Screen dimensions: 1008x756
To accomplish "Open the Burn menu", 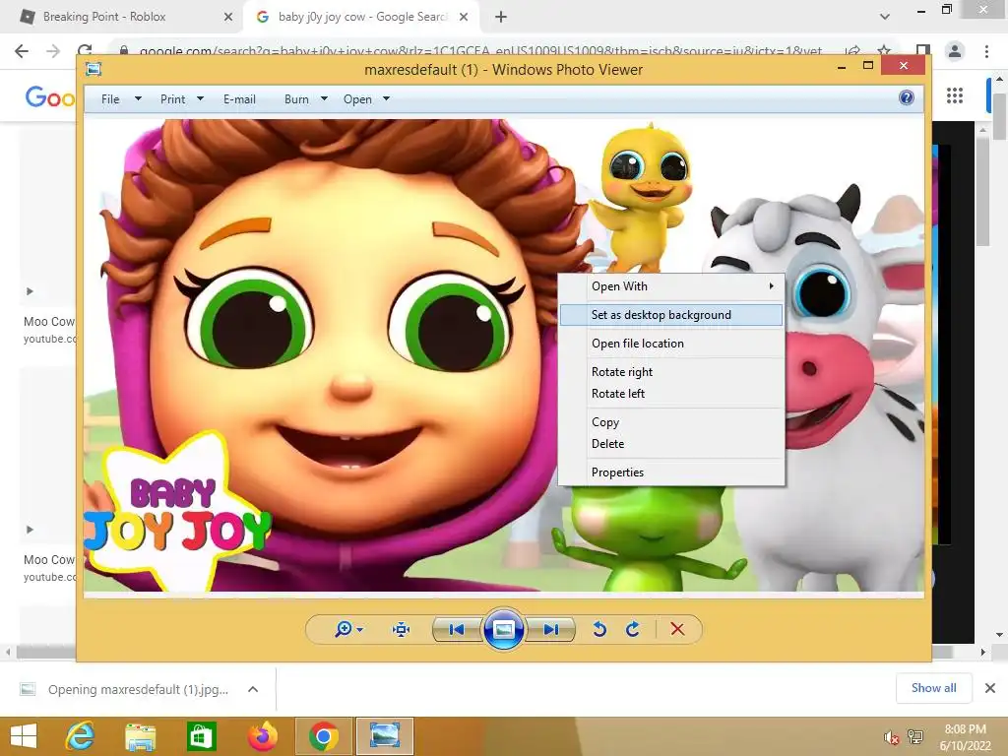I will pyautogui.click(x=296, y=99).
